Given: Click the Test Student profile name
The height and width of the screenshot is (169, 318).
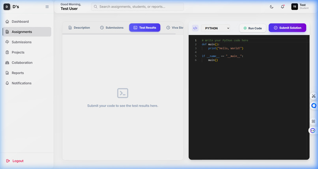Looking at the screenshot, I should [x=304, y=6].
